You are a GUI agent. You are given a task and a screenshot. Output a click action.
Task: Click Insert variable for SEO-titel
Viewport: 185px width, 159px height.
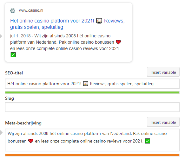(x=163, y=72)
